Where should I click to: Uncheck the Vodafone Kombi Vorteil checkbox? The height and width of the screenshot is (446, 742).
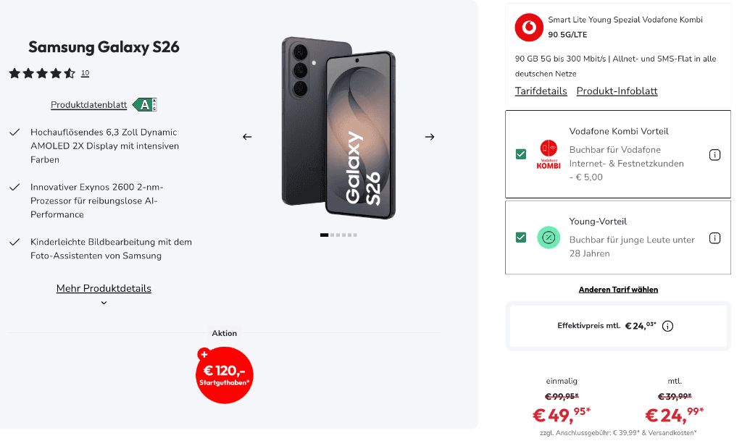click(x=521, y=154)
